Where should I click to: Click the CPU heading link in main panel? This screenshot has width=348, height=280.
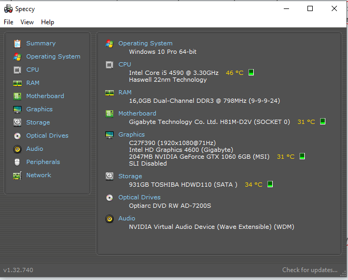125,64
